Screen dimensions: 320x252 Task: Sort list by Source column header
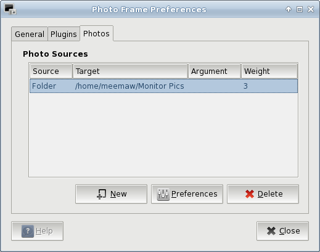point(51,71)
